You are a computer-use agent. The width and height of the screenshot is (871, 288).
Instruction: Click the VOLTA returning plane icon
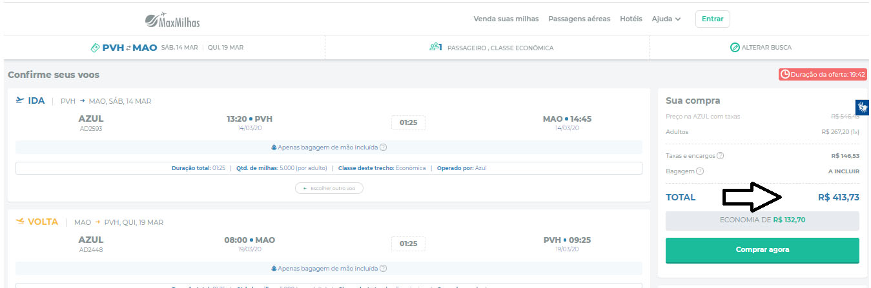coord(20,222)
